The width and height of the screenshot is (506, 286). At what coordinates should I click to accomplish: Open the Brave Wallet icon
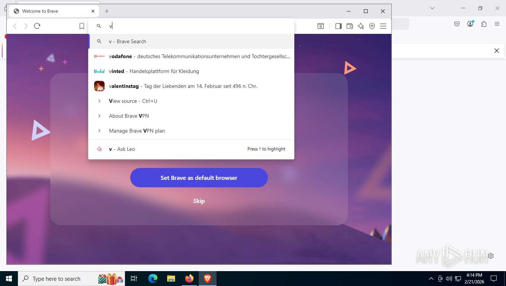(x=349, y=26)
